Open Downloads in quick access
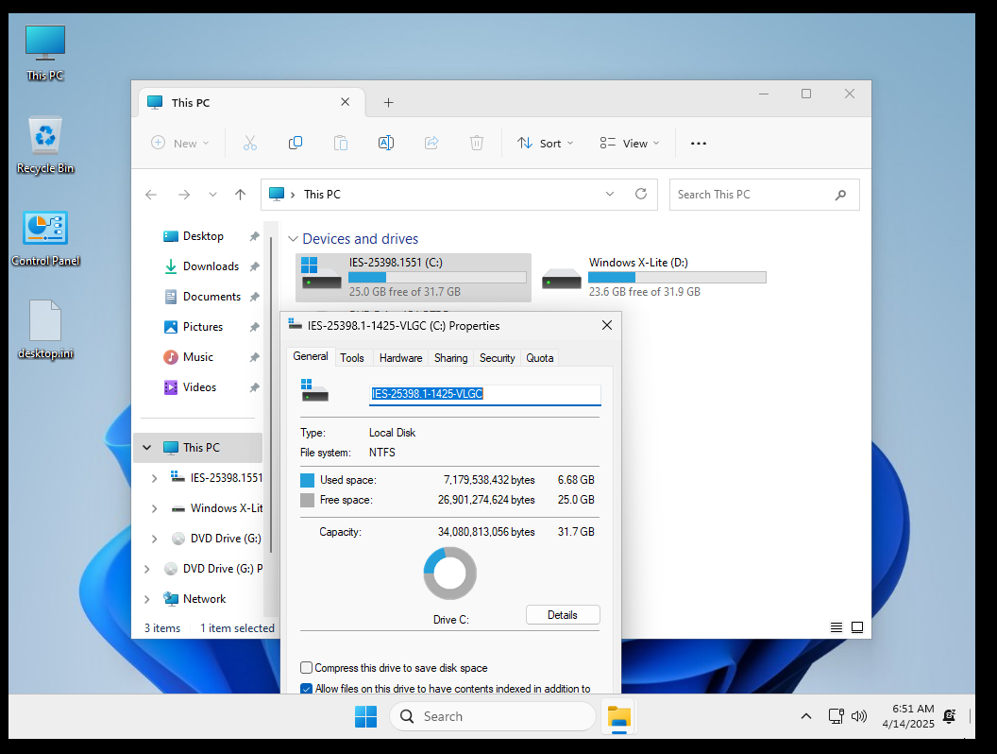 pos(211,266)
